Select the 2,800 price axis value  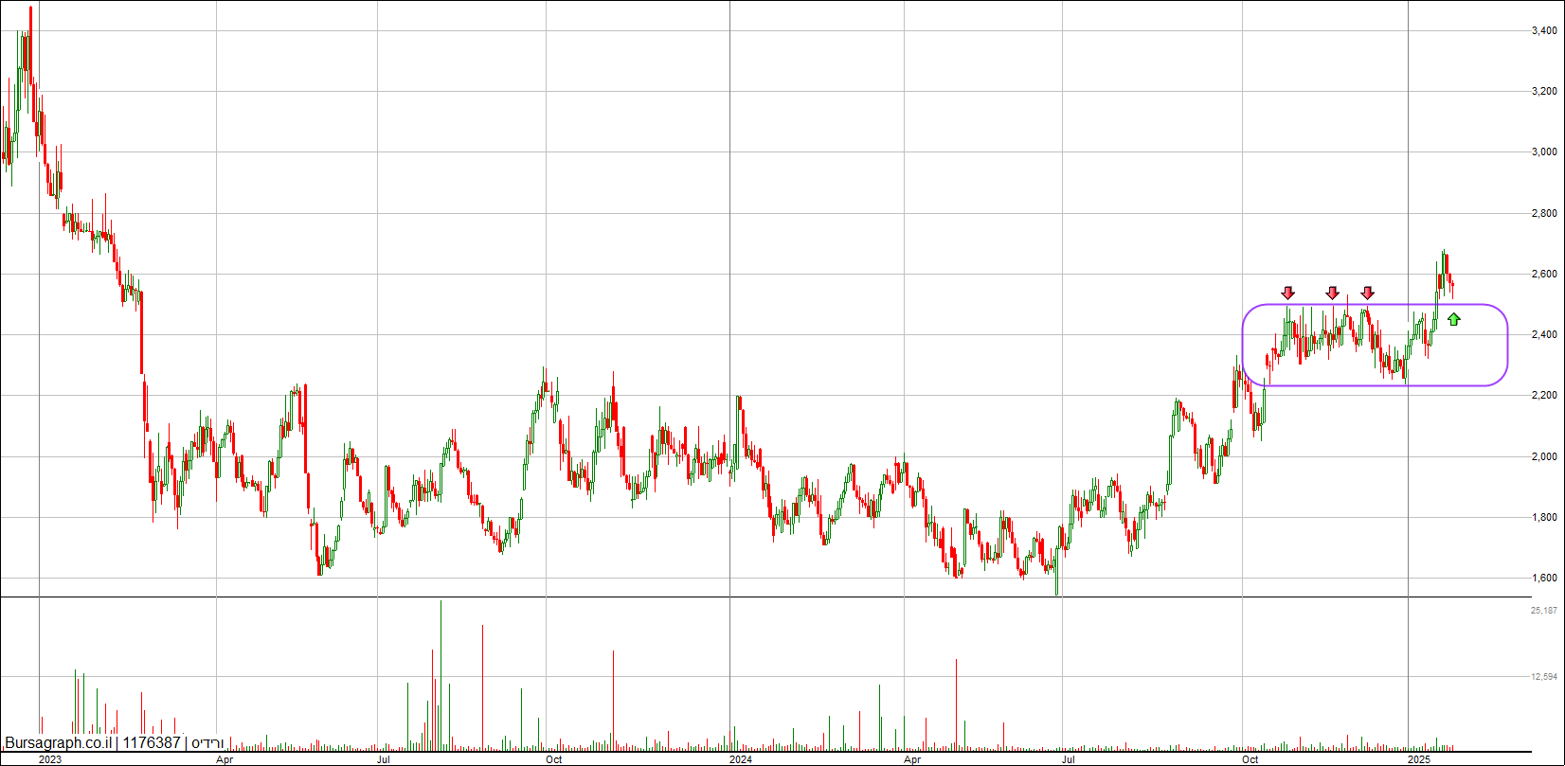pyautogui.click(x=1544, y=213)
